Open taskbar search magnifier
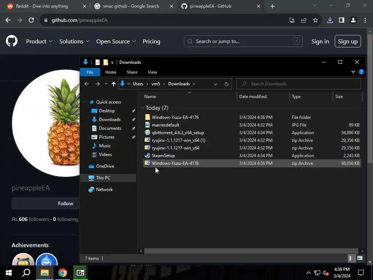This screenshot has height=280, width=373. [26, 273]
